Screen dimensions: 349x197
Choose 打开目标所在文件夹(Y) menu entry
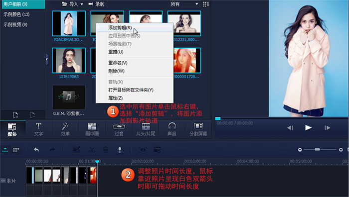coord(135,90)
